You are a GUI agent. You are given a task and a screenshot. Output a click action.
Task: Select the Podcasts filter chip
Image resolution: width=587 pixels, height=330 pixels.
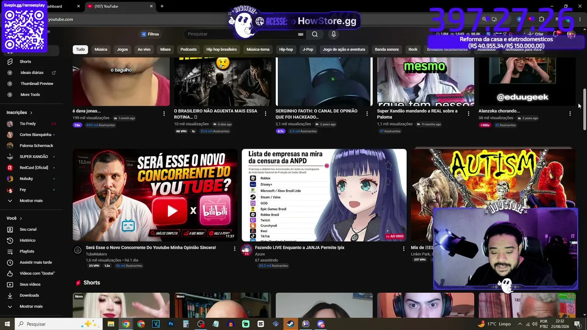(x=188, y=49)
